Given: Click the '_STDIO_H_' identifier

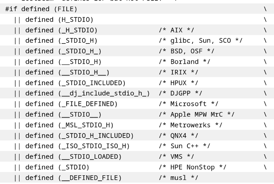Looking at the screenshot, I should (80, 51).
